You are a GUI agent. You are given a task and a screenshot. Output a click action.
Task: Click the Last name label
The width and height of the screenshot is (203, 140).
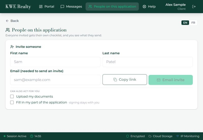click(x=111, y=53)
